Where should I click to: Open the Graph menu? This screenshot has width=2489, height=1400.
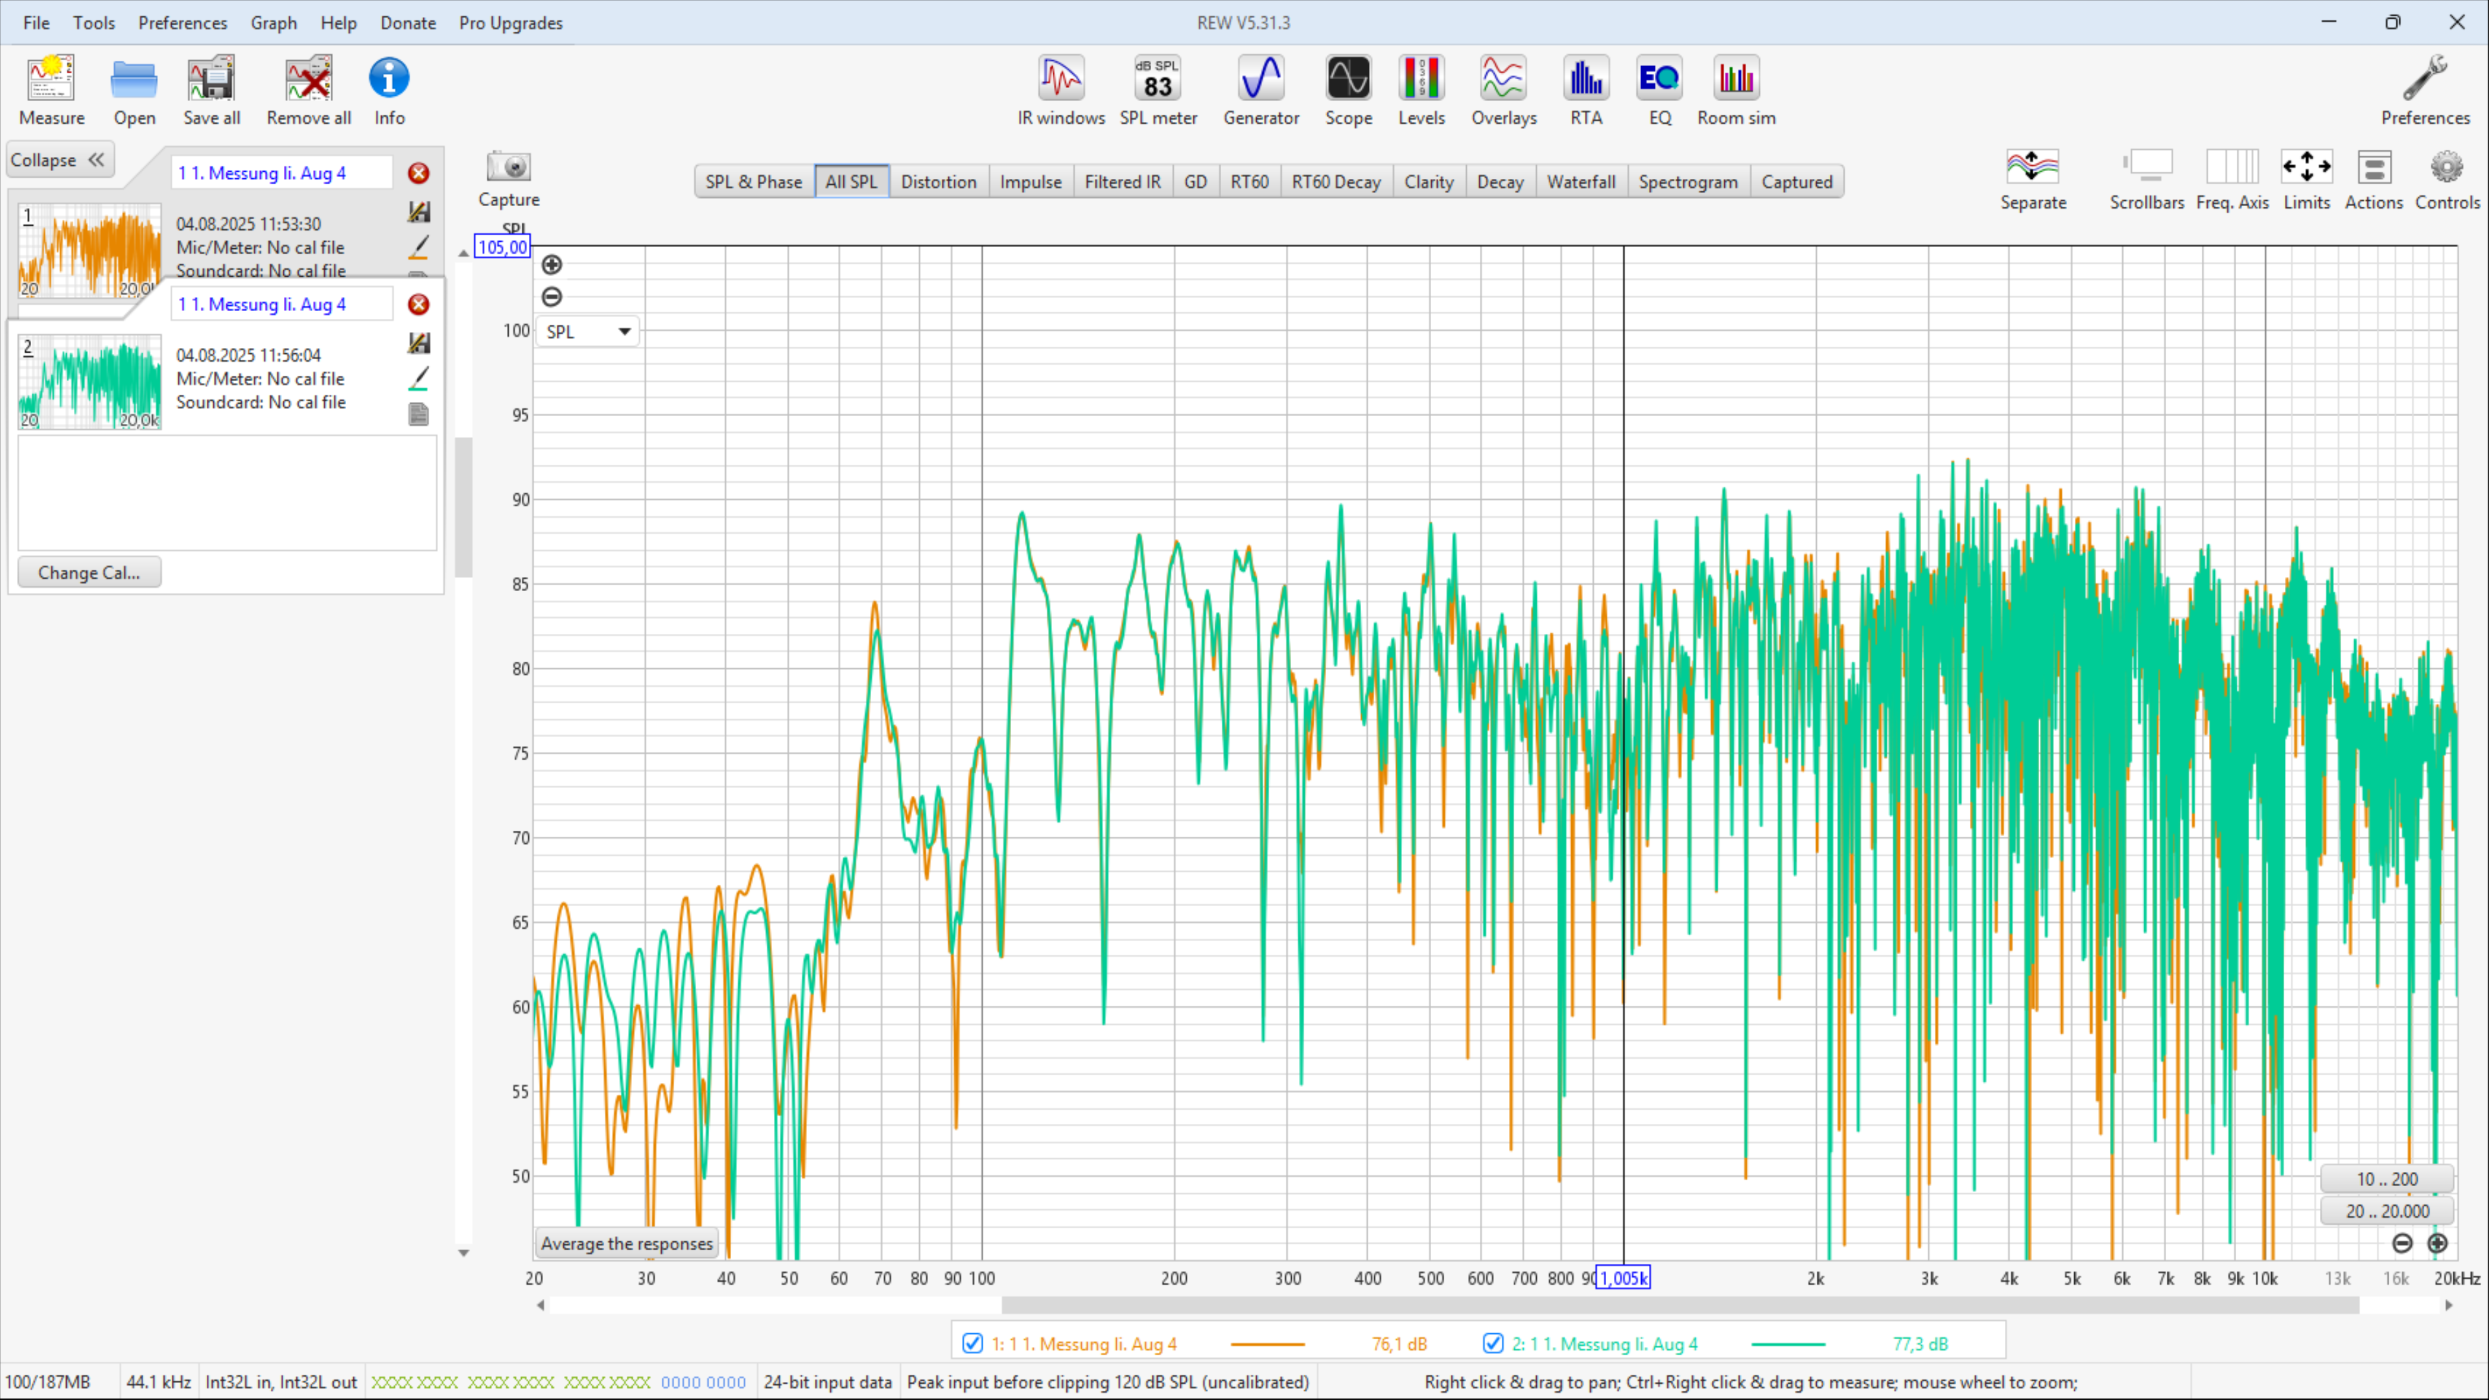pyautogui.click(x=274, y=22)
